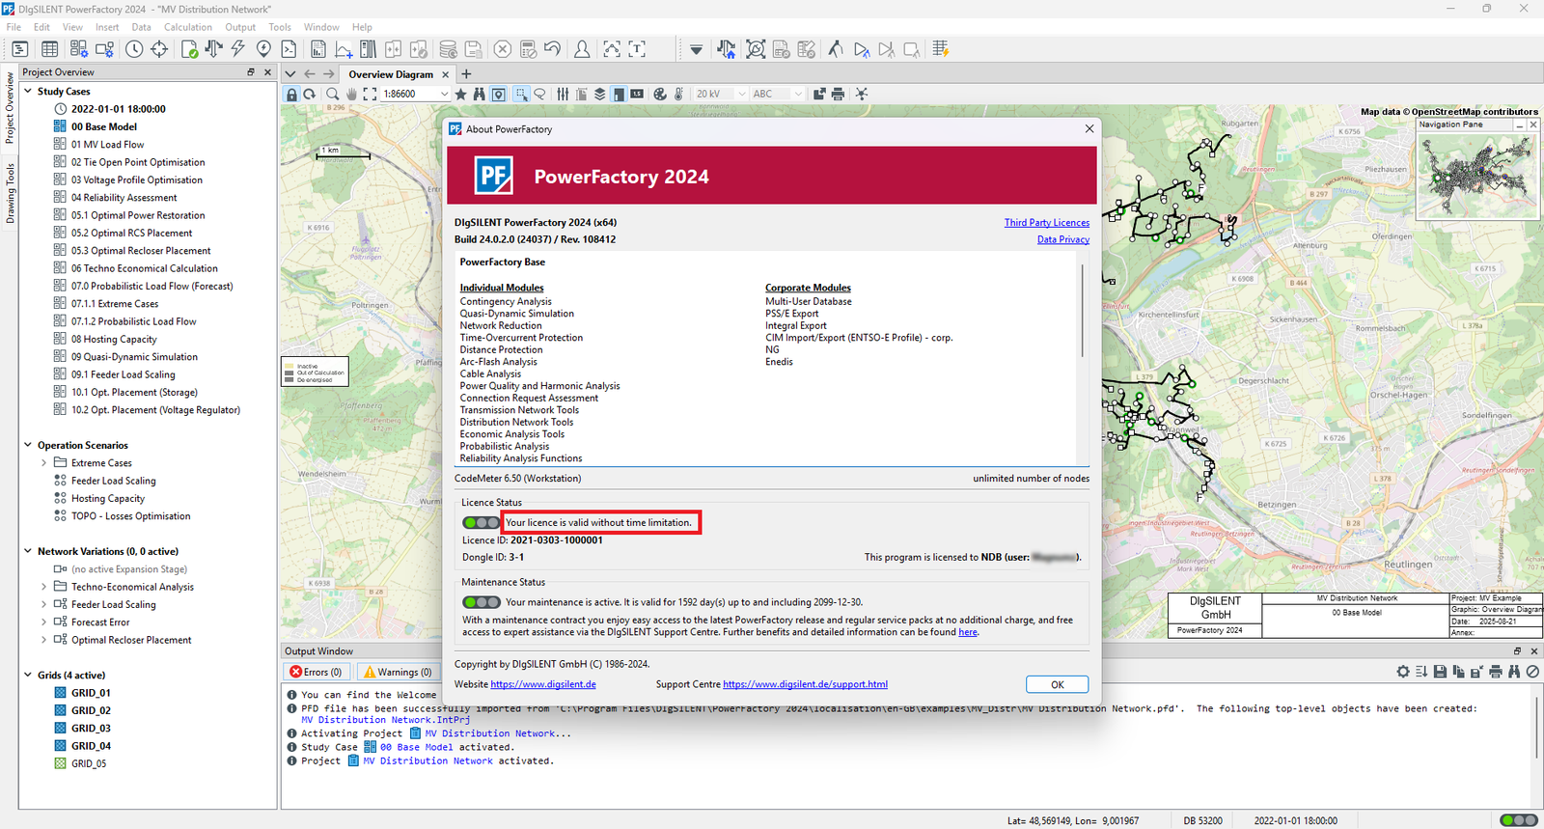Click the status bar licence traffic light indicator
The width and height of the screenshot is (1544, 829).
1519,820
